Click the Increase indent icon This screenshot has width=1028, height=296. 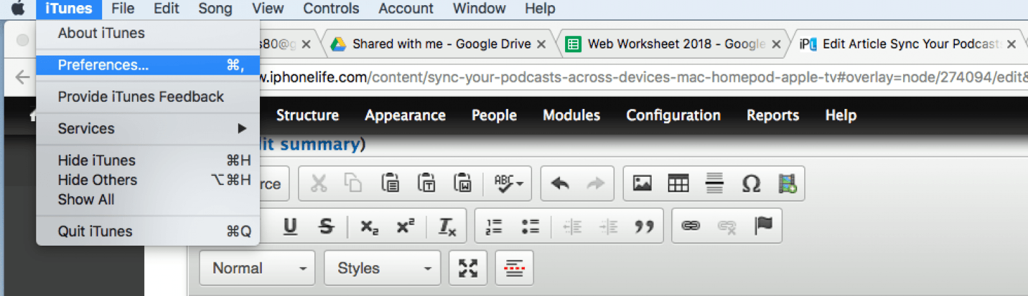[608, 226]
